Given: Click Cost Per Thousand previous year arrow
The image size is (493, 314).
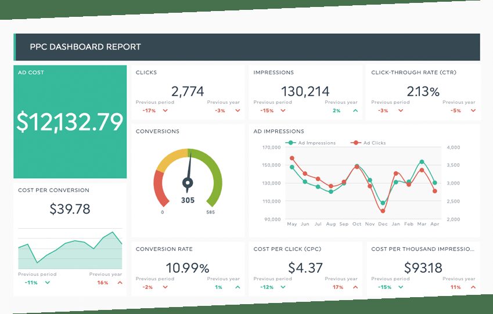Looking at the screenshot, I should point(473,287).
